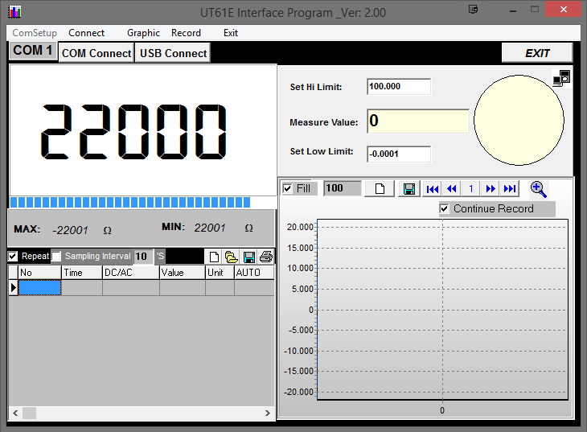This screenshot has height=432, width=587.
Task: Click the COM Connect button
Action: 96,53
